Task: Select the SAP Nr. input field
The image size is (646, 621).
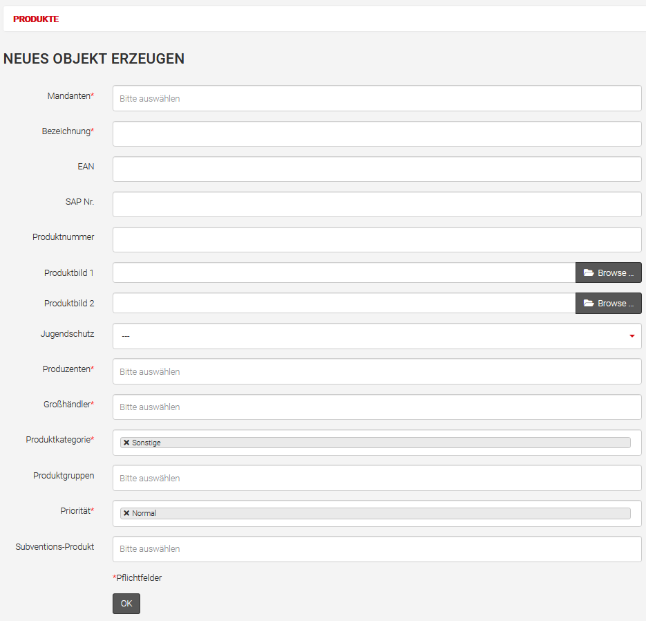Action: click(x=377, y=205)
